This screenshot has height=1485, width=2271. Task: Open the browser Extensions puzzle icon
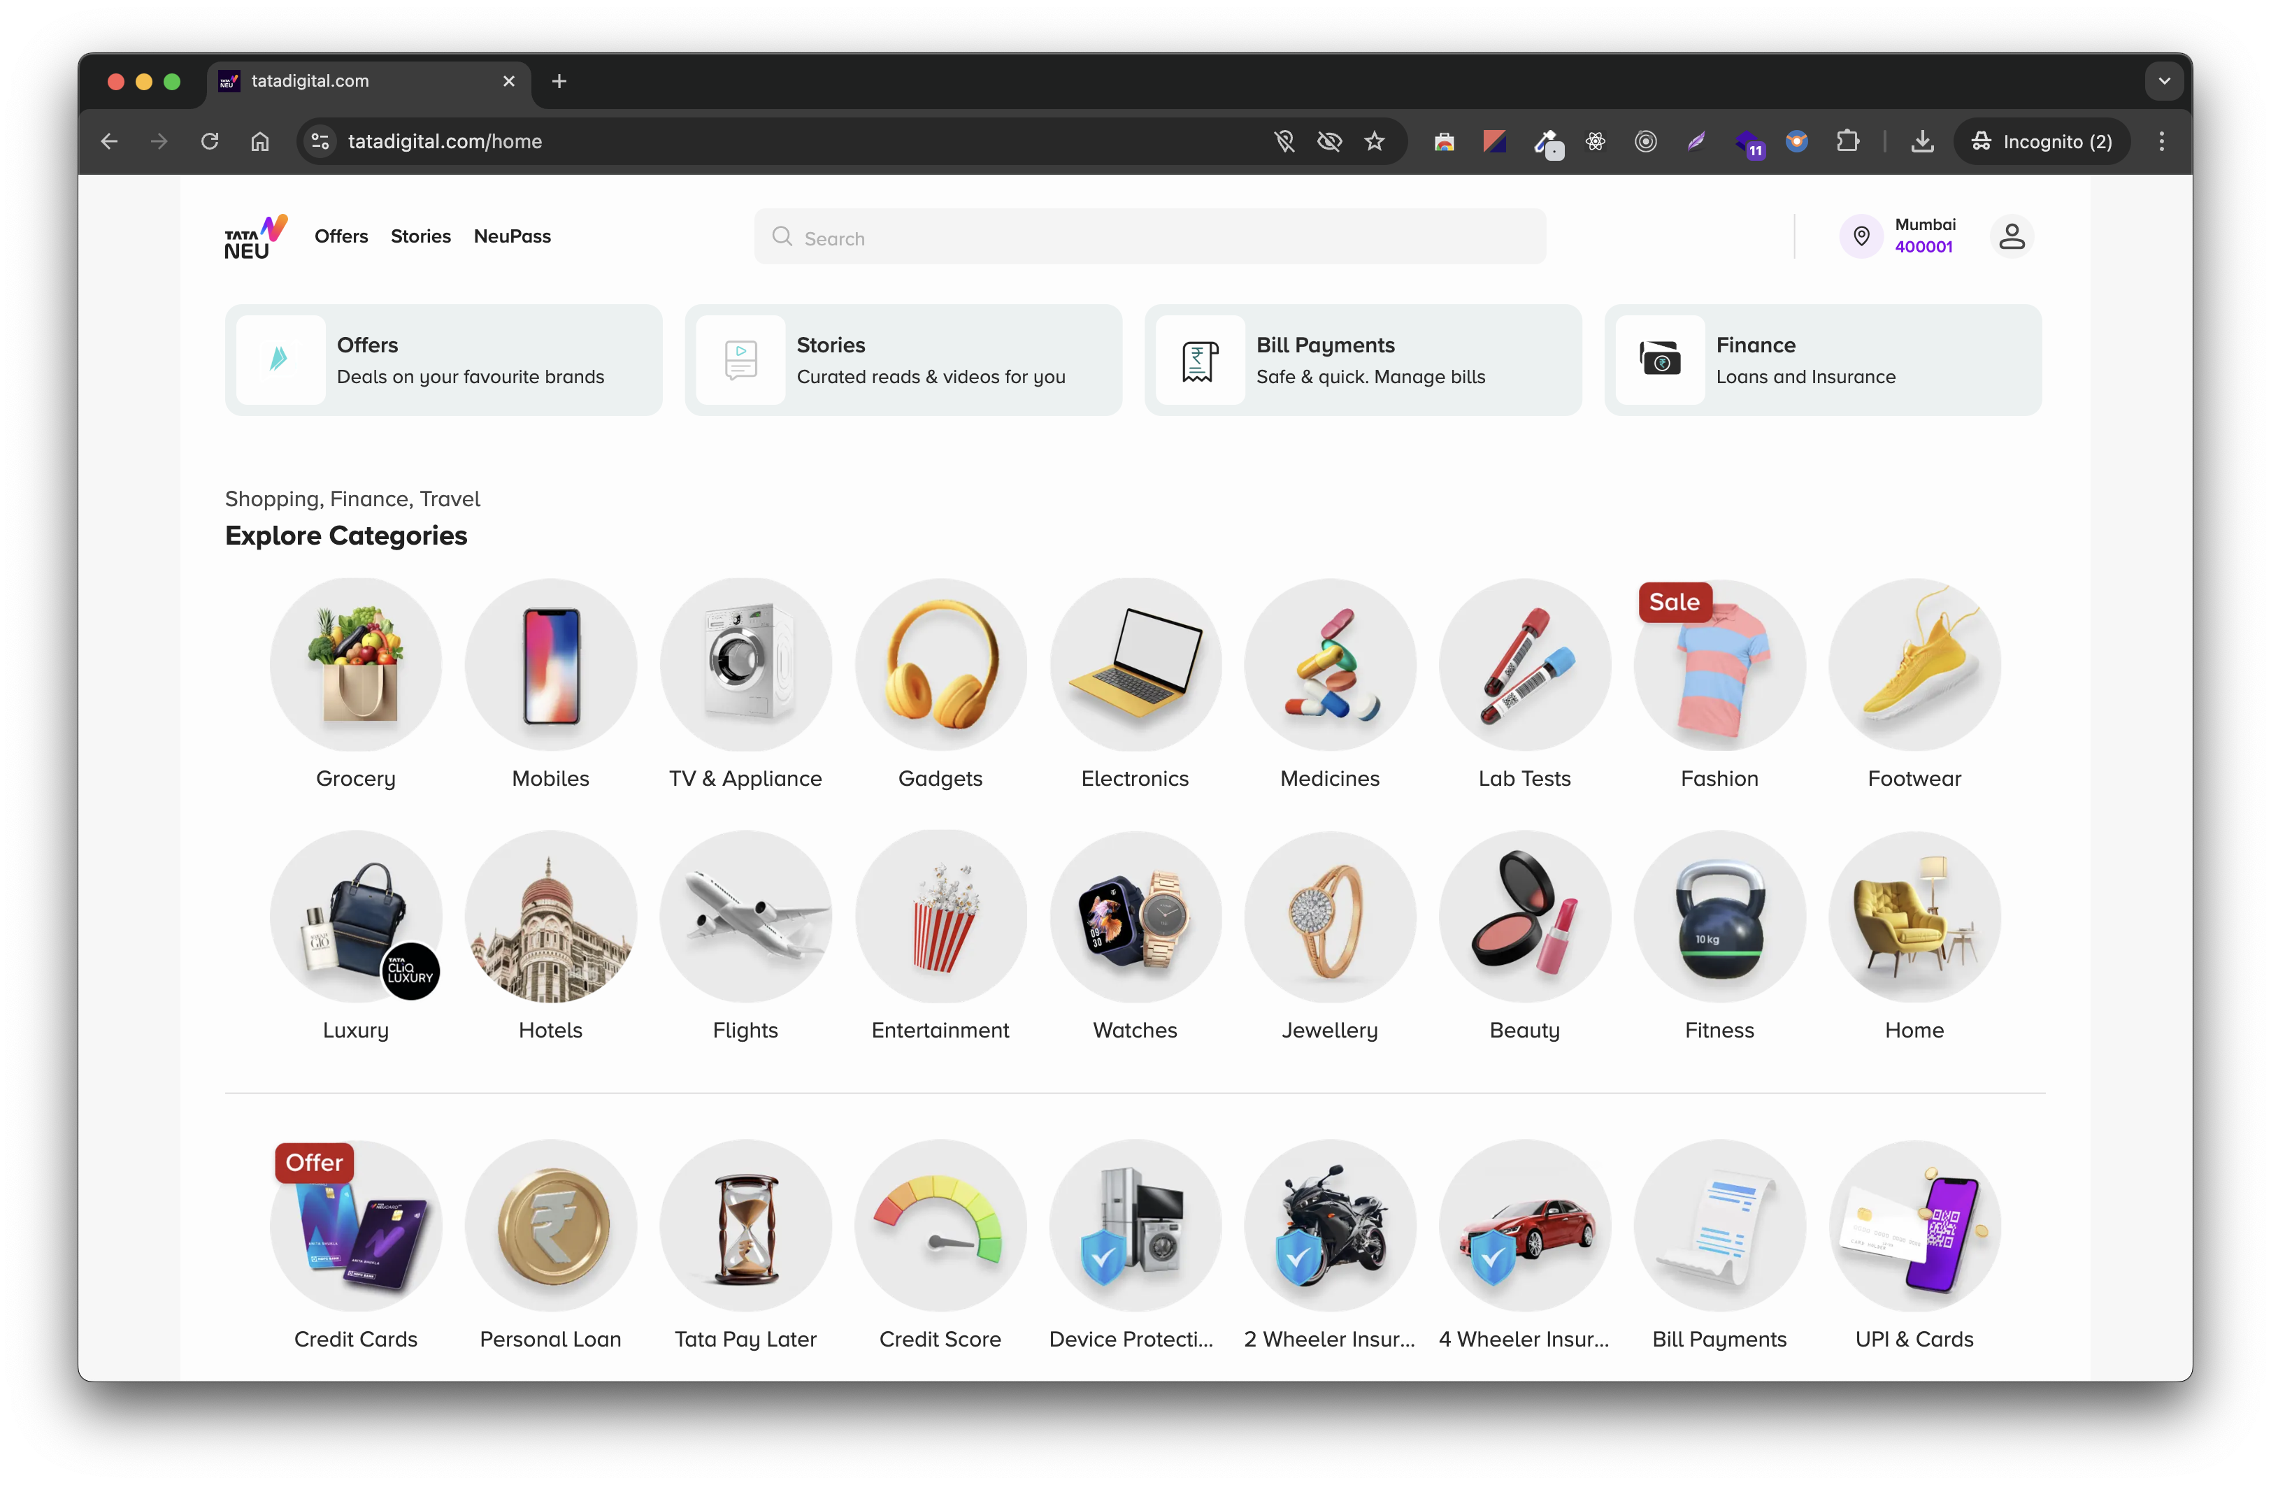coord(1847,141)
